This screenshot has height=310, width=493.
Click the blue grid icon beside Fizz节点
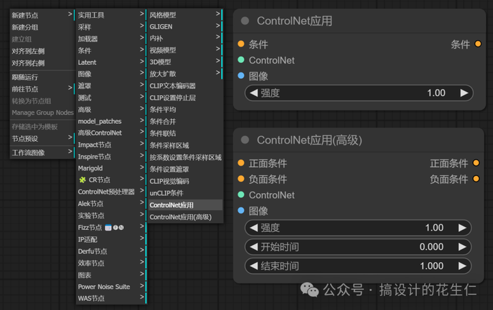[x=108, y=227]
